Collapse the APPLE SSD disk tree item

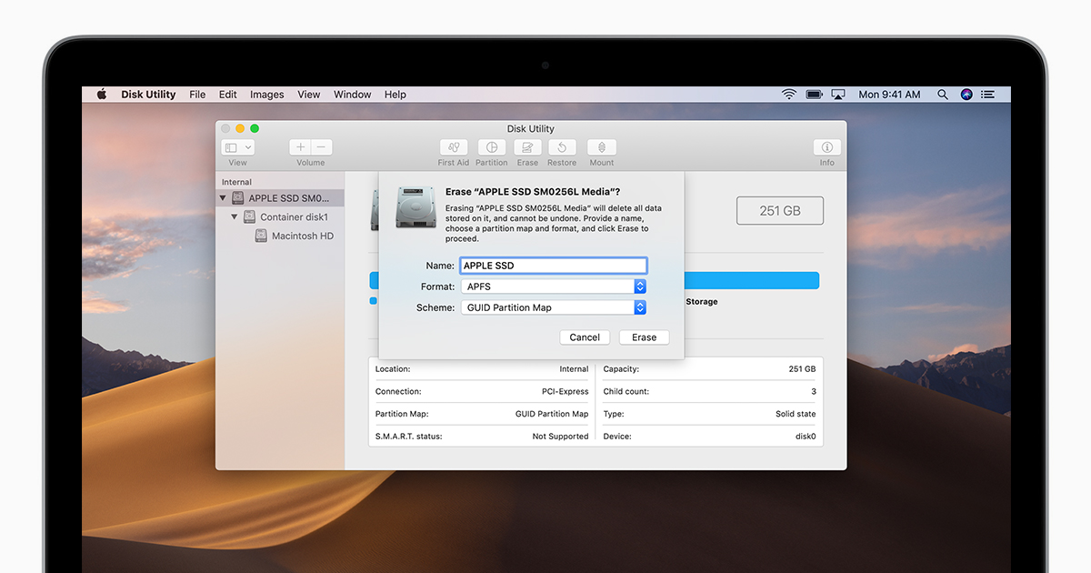tap(224, 198)
